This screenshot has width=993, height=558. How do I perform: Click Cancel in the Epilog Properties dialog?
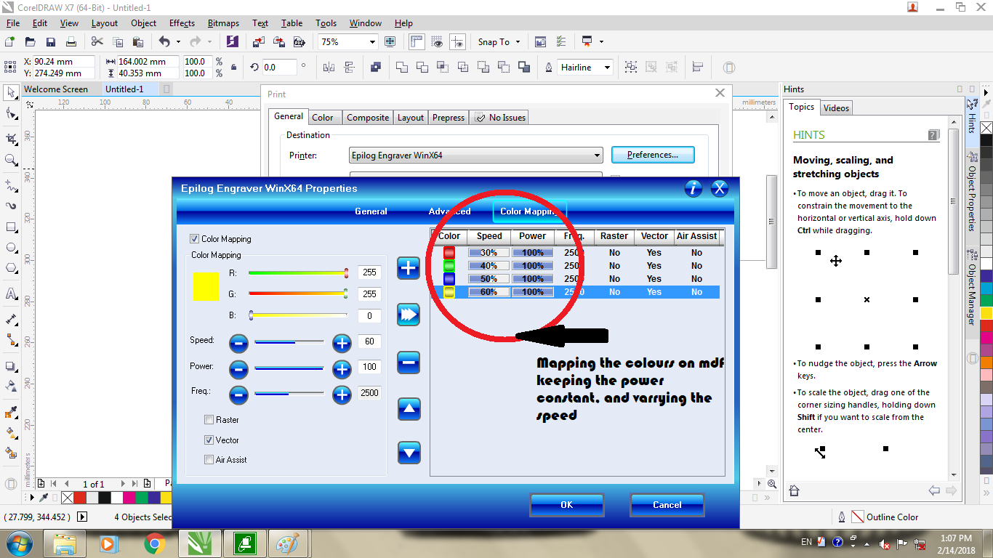[667, 505]
